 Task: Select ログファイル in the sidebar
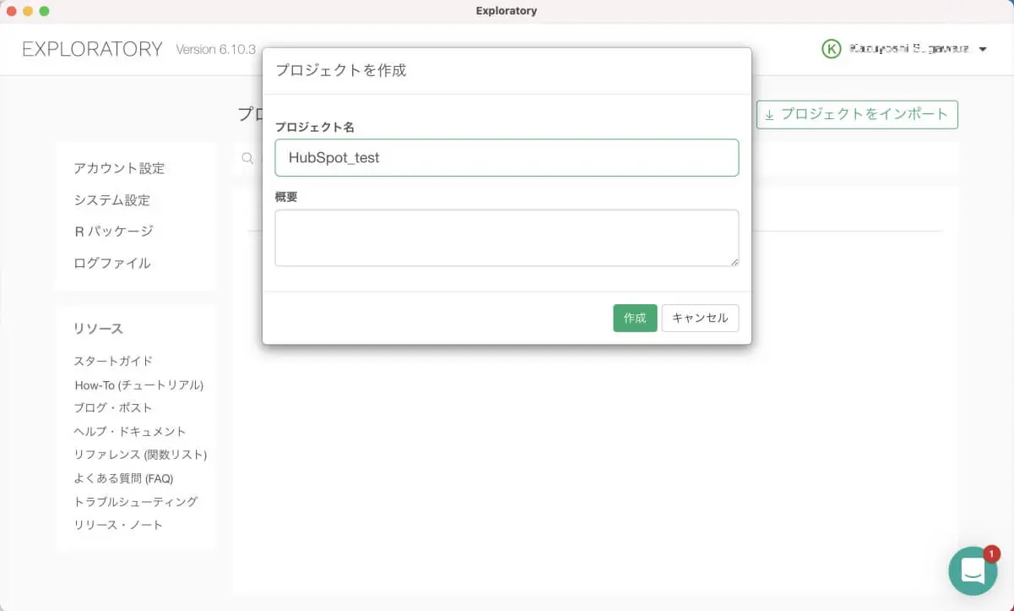[x=112, y=264]
